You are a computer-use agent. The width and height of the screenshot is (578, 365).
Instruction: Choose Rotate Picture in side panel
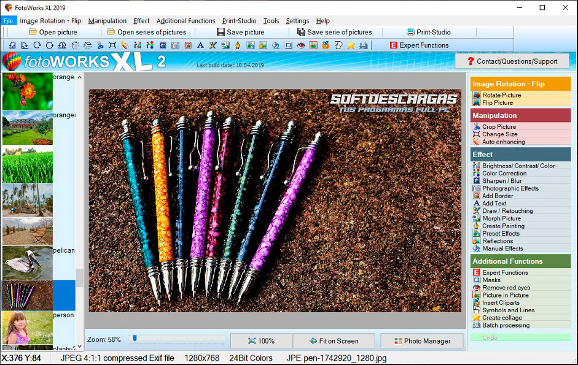(520, 95)
